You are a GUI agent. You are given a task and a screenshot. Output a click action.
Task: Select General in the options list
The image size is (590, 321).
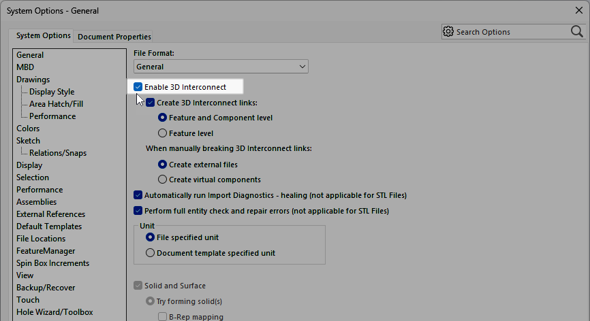tap(30, 55)
